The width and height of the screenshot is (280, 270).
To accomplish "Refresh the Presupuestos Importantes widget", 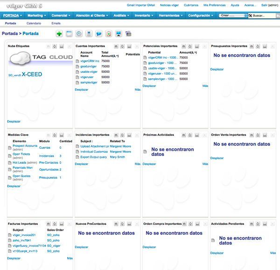I will pos(258,46).
